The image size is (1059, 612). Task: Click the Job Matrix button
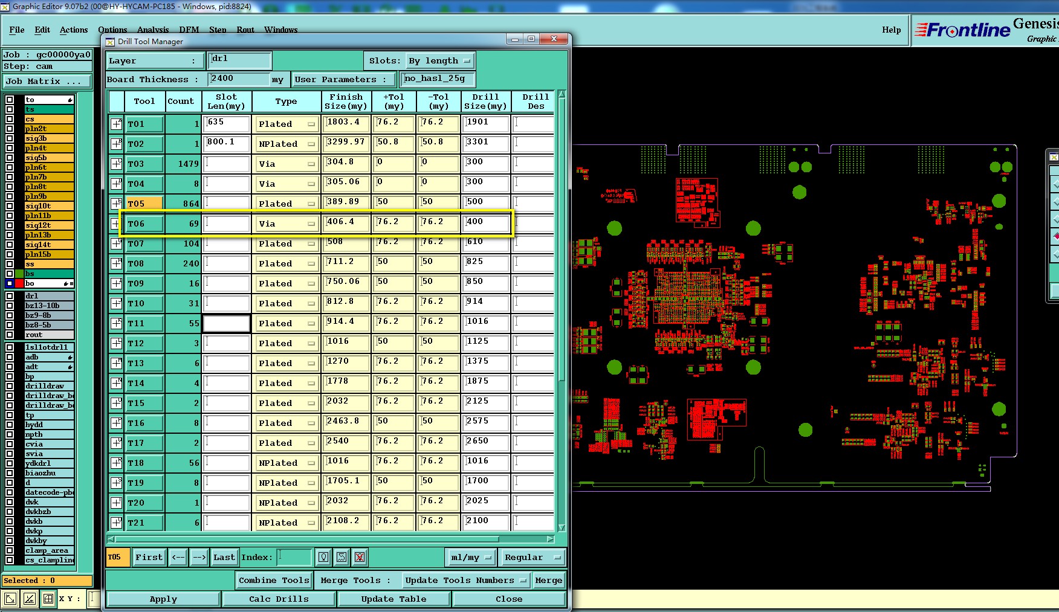(x=47, y=81)
